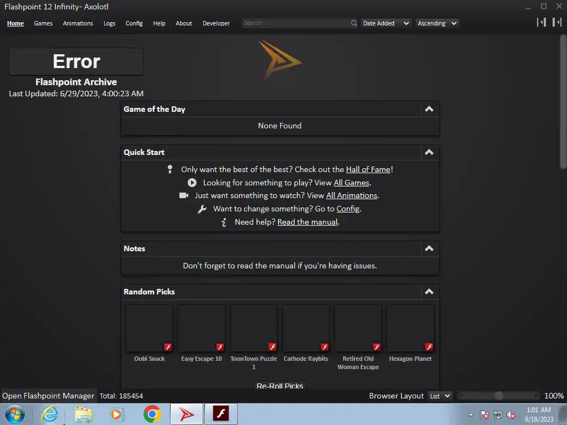Open the Logs tab
Screen dimensions: 567x425
109,23
